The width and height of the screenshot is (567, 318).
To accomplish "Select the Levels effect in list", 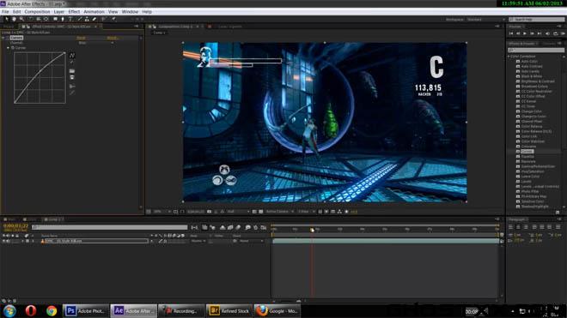I will [x=526, y=181].
